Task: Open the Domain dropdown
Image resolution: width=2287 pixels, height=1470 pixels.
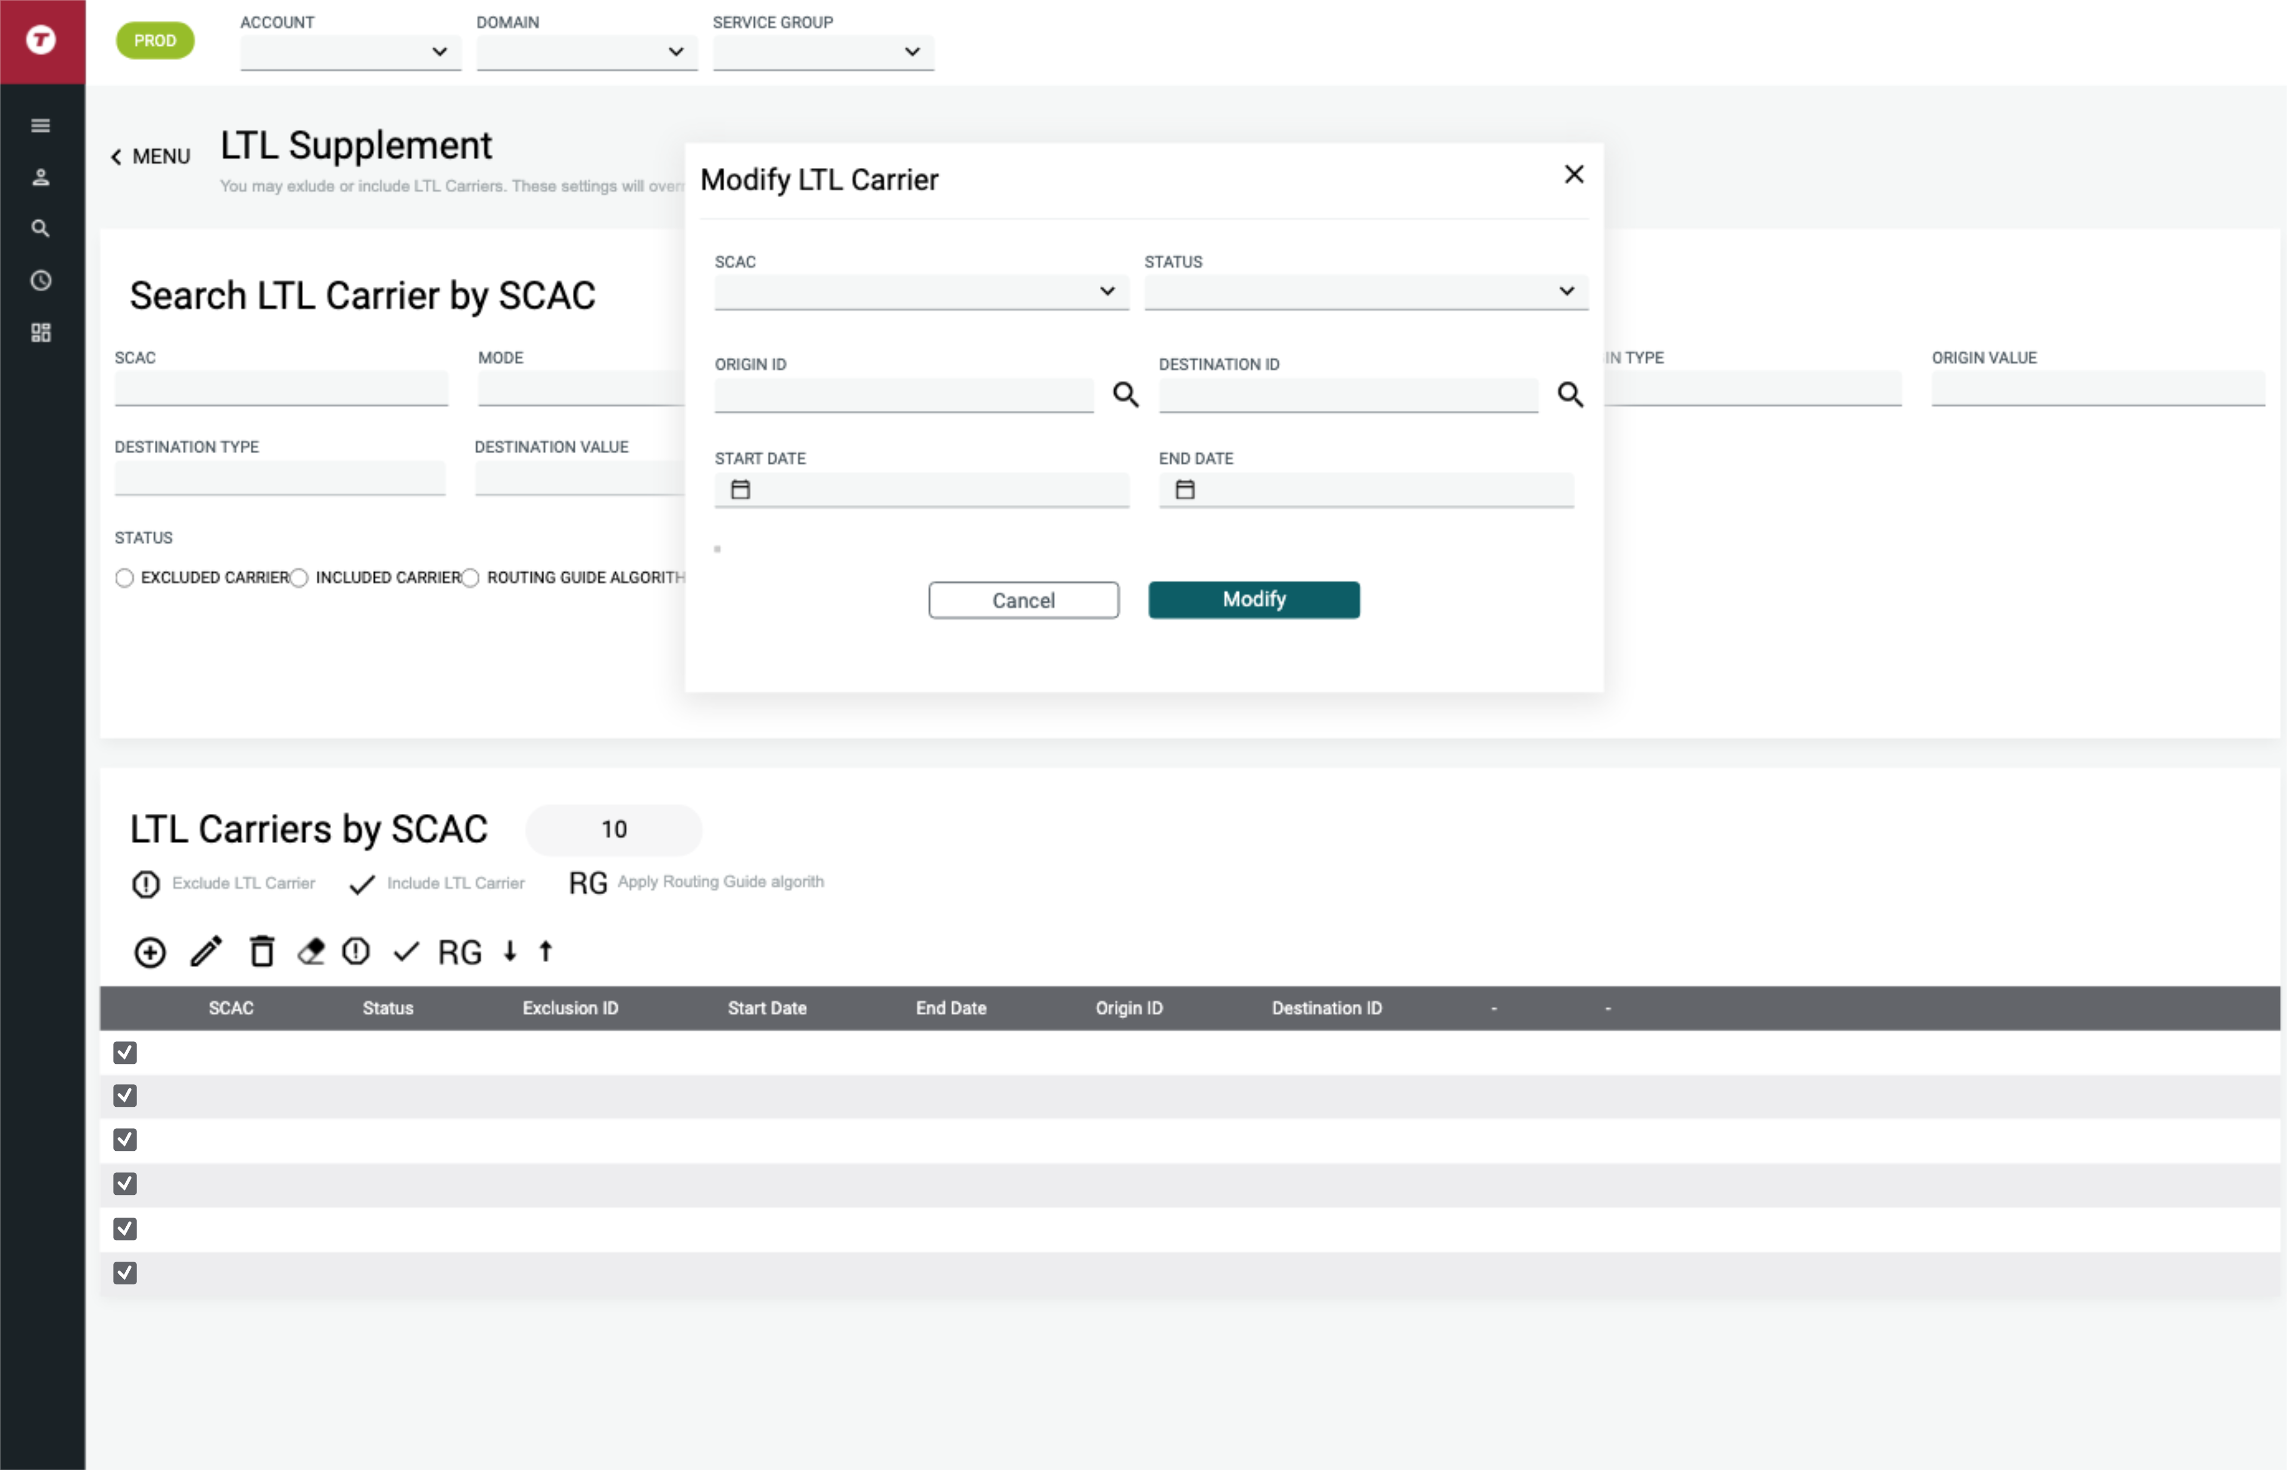Action: point(586,52)
